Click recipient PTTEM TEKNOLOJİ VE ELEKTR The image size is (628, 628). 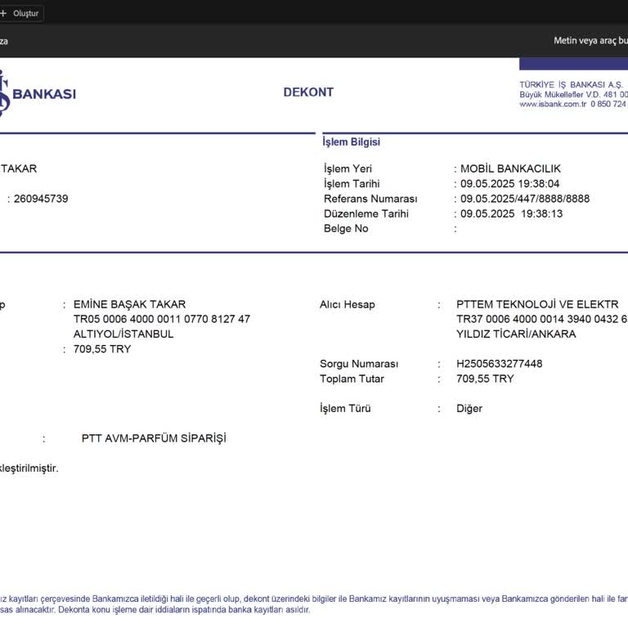(537, 304)
